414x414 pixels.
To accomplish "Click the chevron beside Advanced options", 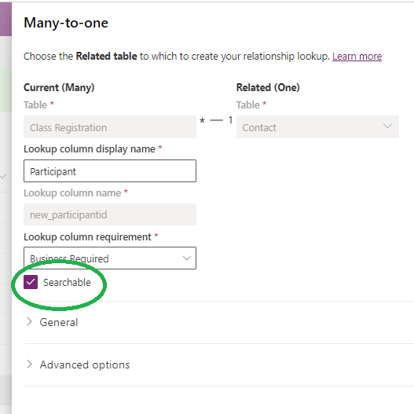I will click(29, 364).
